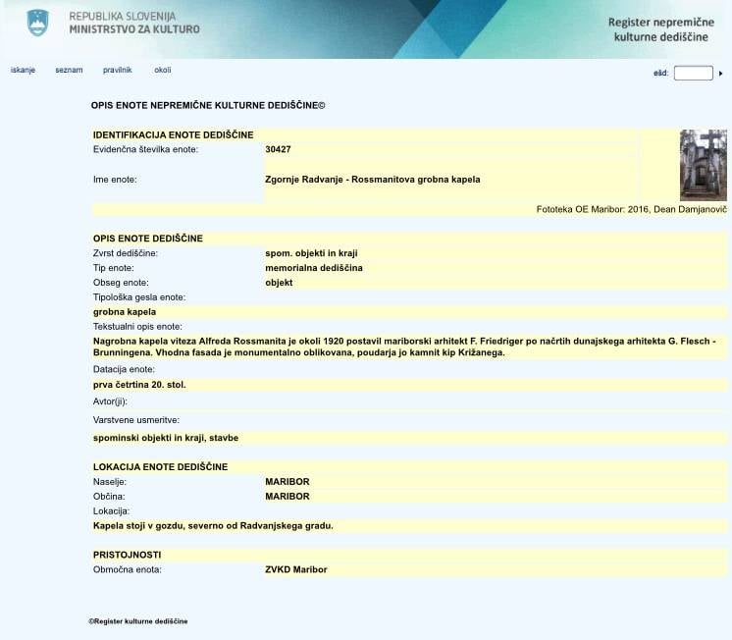Image resolution: width=732 pixels, height=640 pixels.
Task: Click the Slovenian coat of arms logo
Action: point(37,23)
